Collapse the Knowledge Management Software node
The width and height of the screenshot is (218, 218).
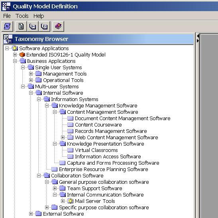click(47, 106)
